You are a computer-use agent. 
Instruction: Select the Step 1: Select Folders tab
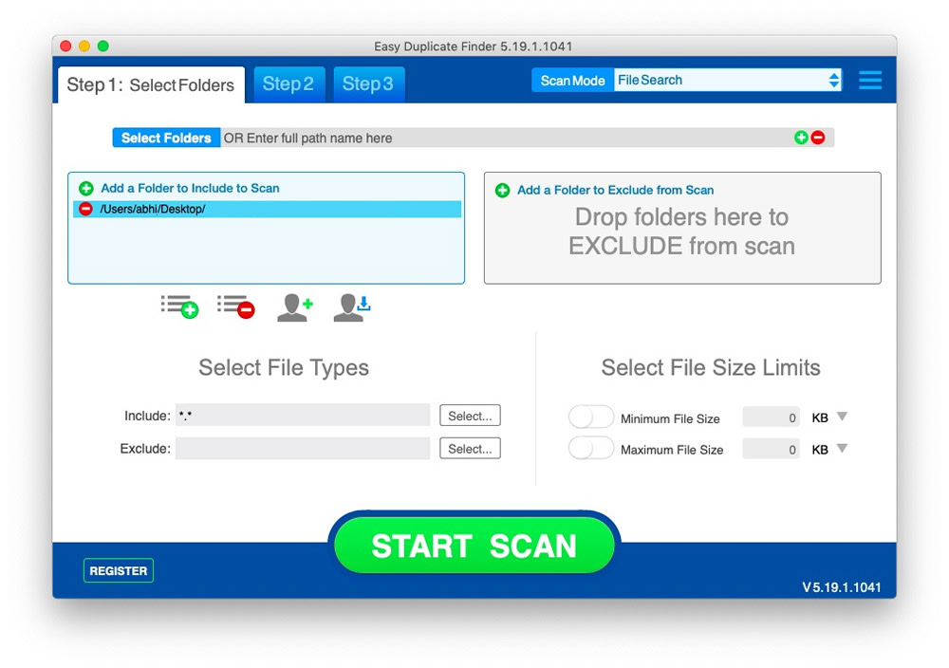pyautogui.click(x=151, y=84)
